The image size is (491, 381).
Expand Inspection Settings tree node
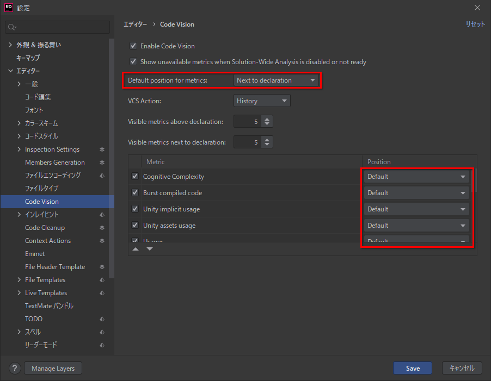(x=19, y=149)
